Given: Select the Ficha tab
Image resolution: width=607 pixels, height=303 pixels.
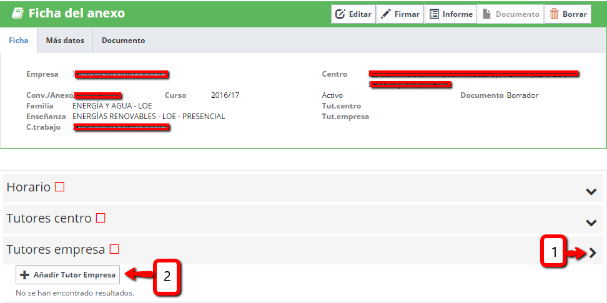Looking at the screenshot, I should pyautogui.click(x=18, y=41).
